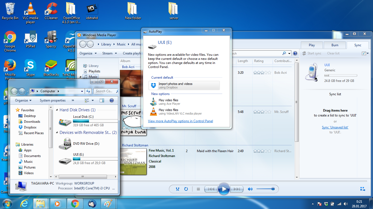Choose Play video files using VLC
Viewport: 373px width, 209px height.
184,112
